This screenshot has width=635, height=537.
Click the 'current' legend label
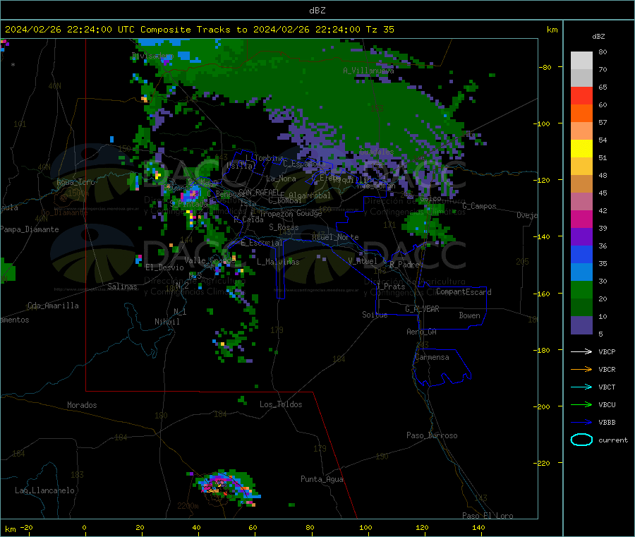click(x=612, y=440)
